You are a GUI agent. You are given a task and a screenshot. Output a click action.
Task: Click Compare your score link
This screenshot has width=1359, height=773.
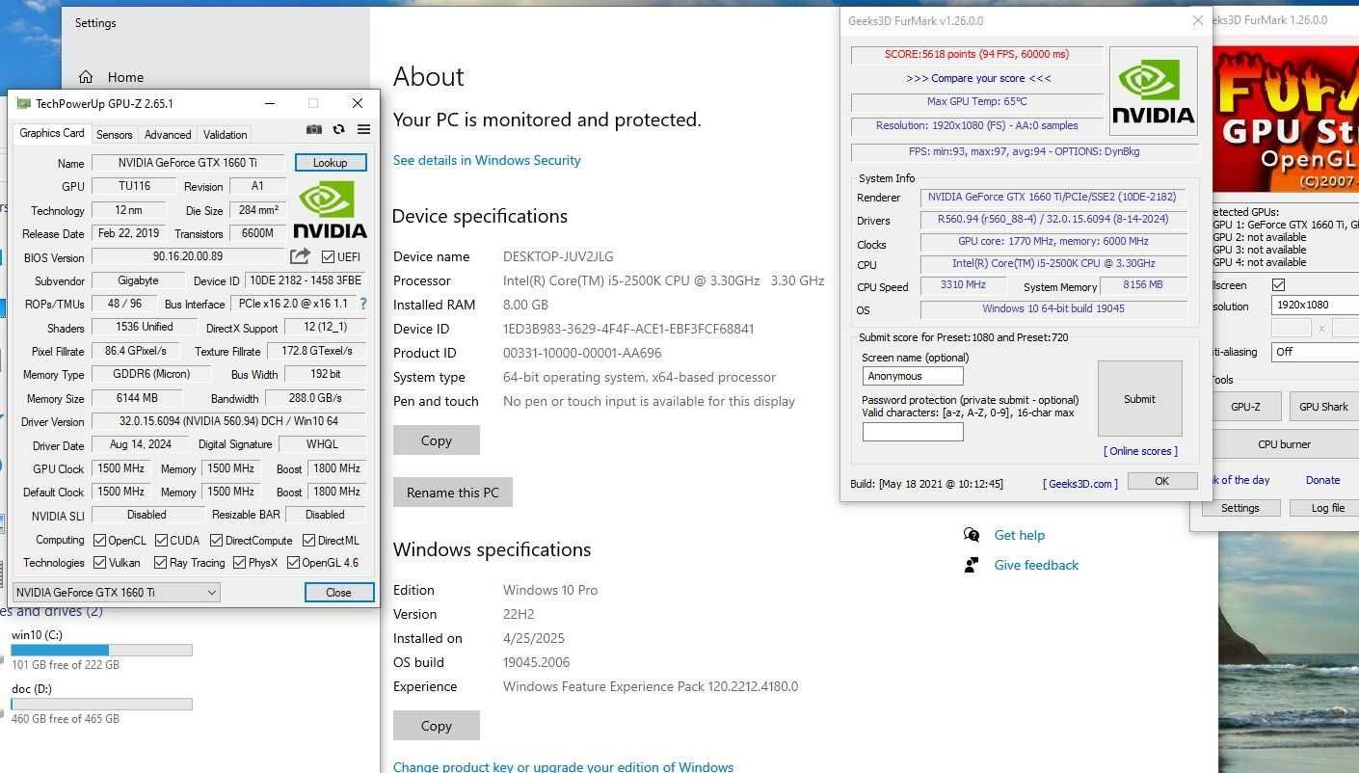pyautogui.click(x=978, y=78)
